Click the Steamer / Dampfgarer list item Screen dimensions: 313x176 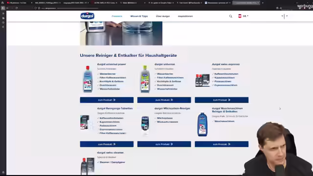point(112,162)
